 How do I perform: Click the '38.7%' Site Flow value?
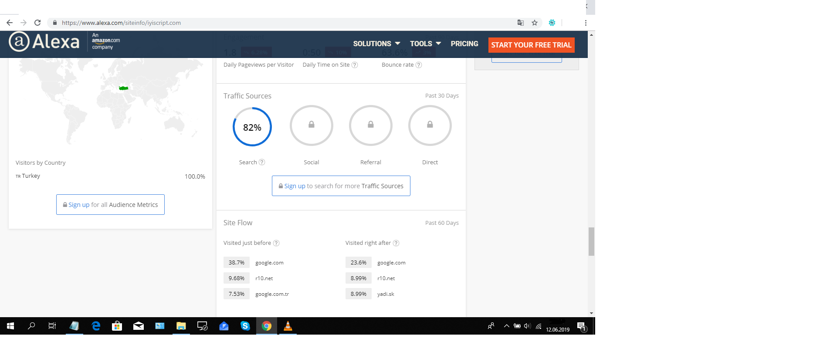(x=237, y=262)
